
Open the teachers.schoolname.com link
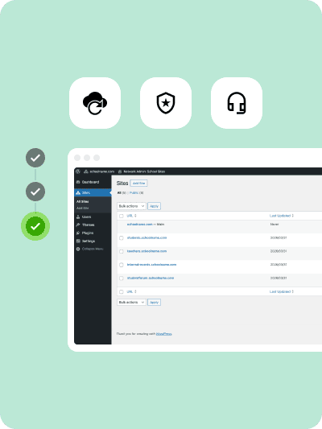coord(147,251)
